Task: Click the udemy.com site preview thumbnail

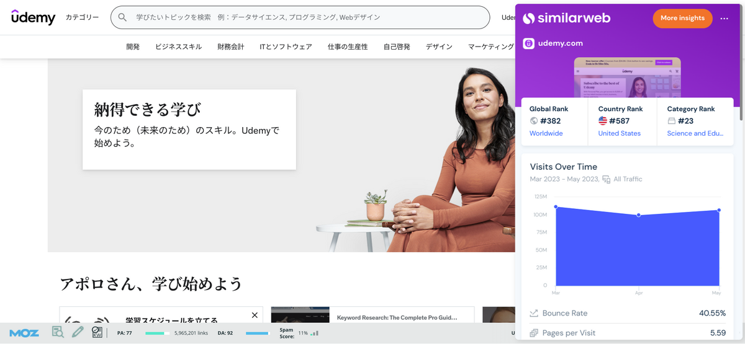Action: click(627, 77)
